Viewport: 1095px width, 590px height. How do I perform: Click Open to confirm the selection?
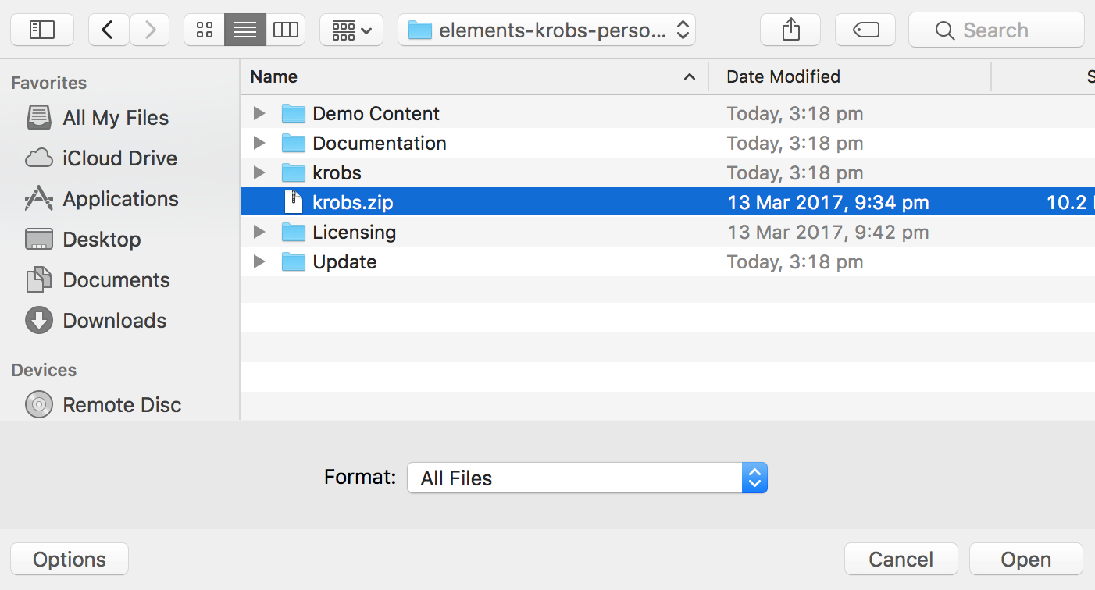click(x=1025, y=559)
